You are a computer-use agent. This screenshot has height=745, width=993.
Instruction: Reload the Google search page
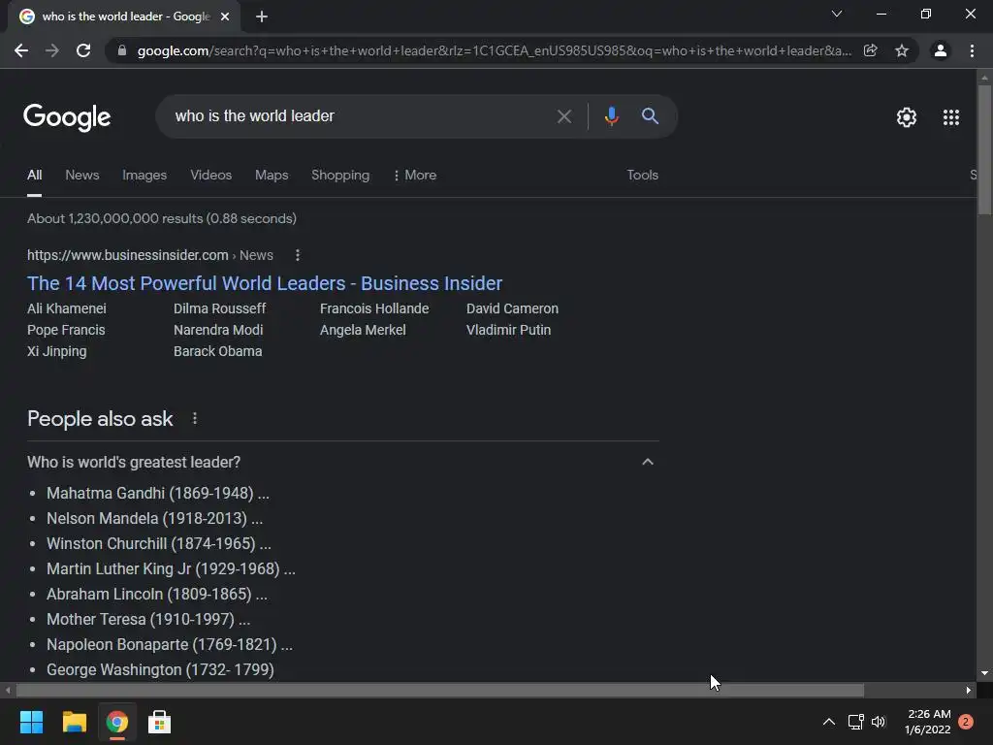(83, 50)
